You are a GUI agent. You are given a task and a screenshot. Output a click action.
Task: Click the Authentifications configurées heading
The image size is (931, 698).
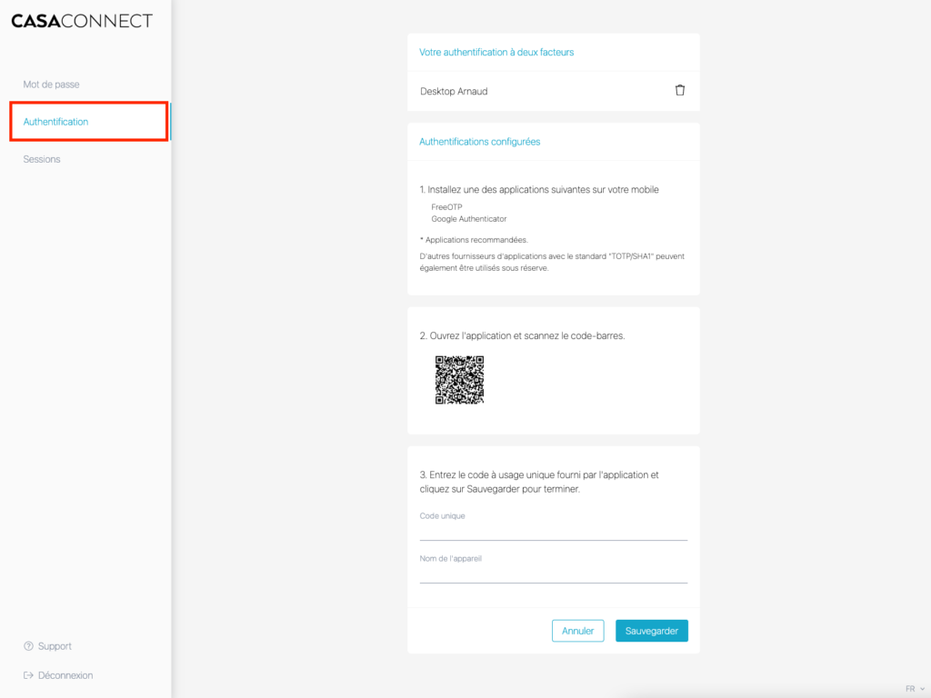[x=479, y=142]
